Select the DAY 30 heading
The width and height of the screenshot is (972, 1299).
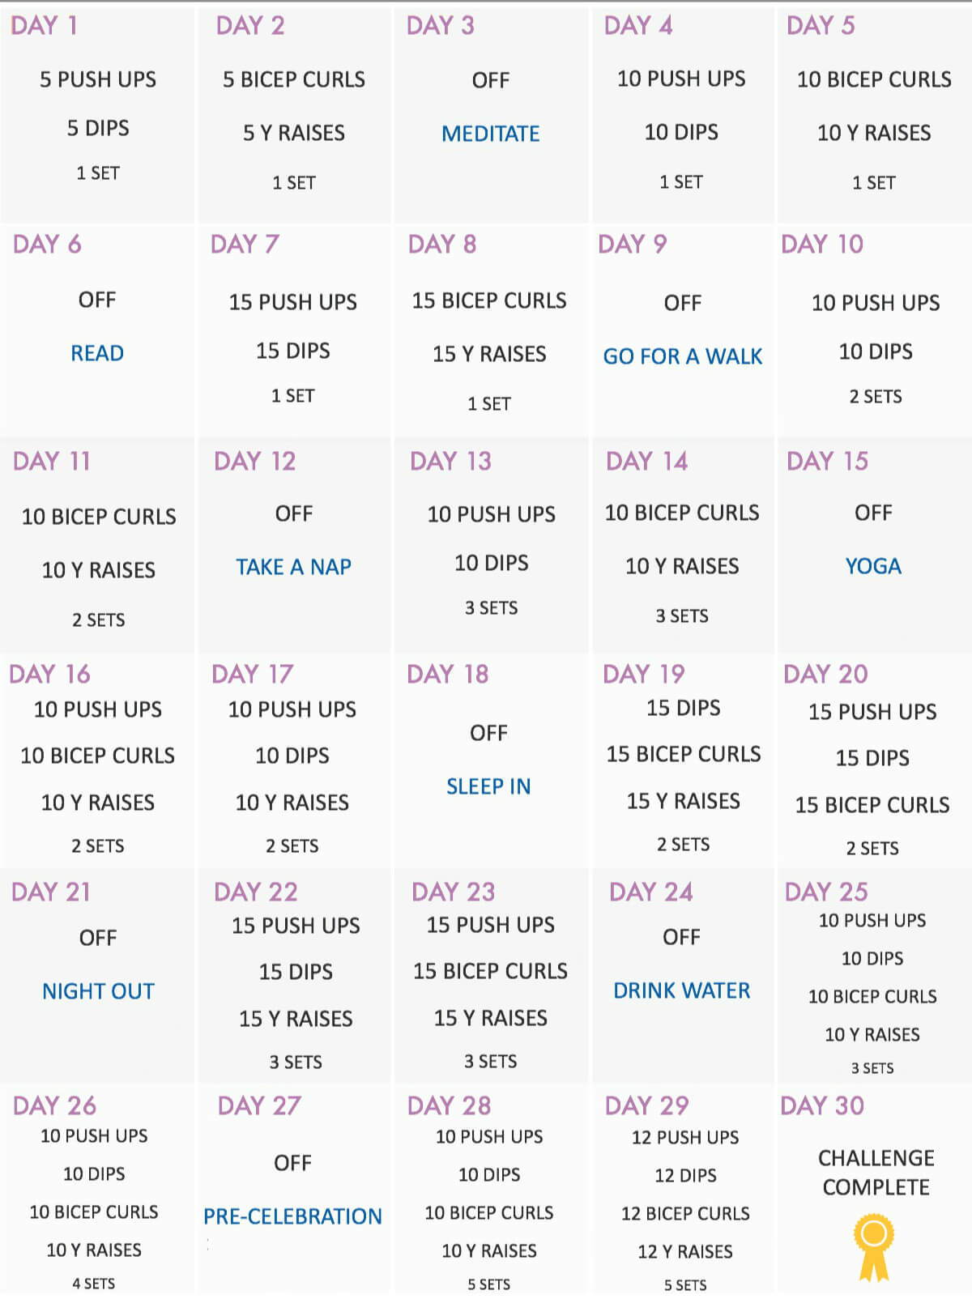tap(822, 1106)
